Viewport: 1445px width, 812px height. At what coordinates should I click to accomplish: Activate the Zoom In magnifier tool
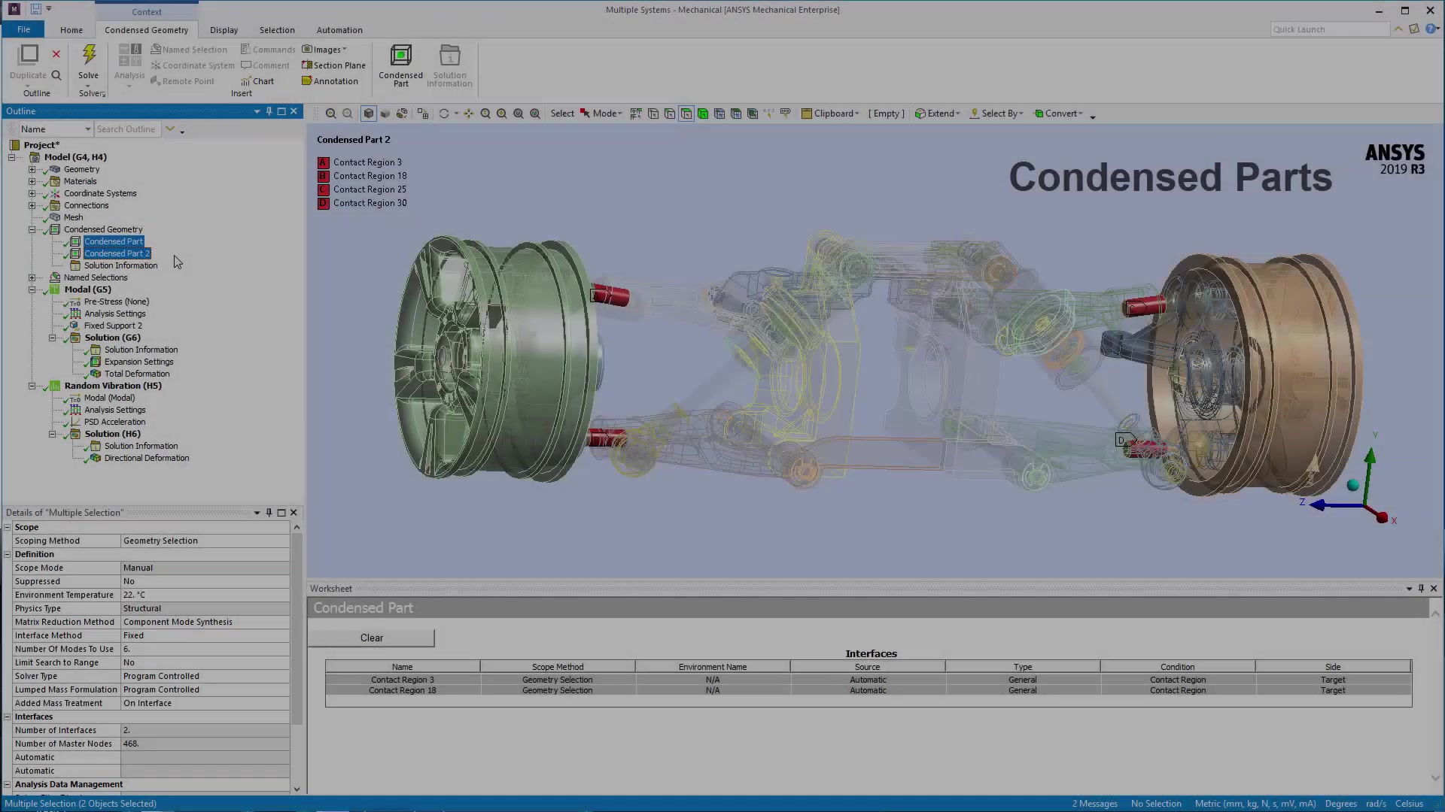502,114
